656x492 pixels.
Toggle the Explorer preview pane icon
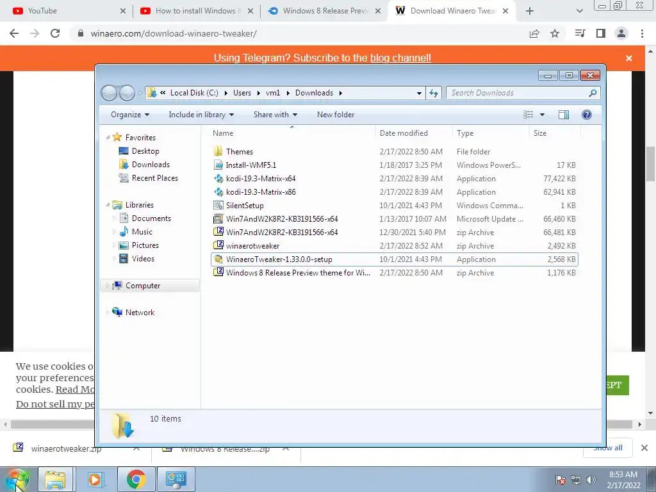pyautogui.click(x=564, y=115)
